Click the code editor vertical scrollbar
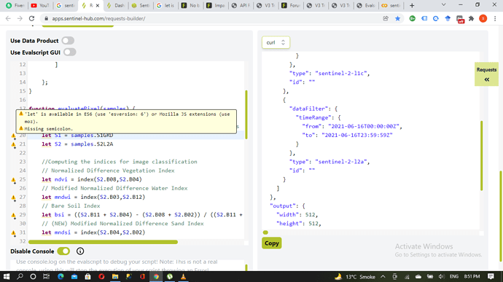 click(x=246, y=114)
